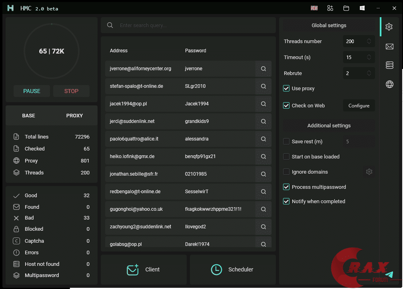Viewport: 403px width, 289px height.
Task: Switch to the BASE tab
Action: (28, 115)
